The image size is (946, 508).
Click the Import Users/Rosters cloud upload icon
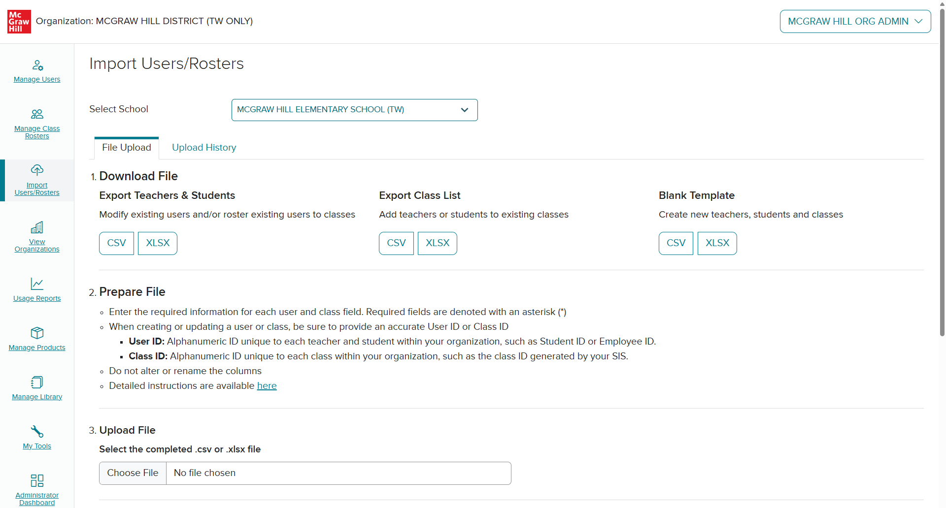click(x=37, y=170)
